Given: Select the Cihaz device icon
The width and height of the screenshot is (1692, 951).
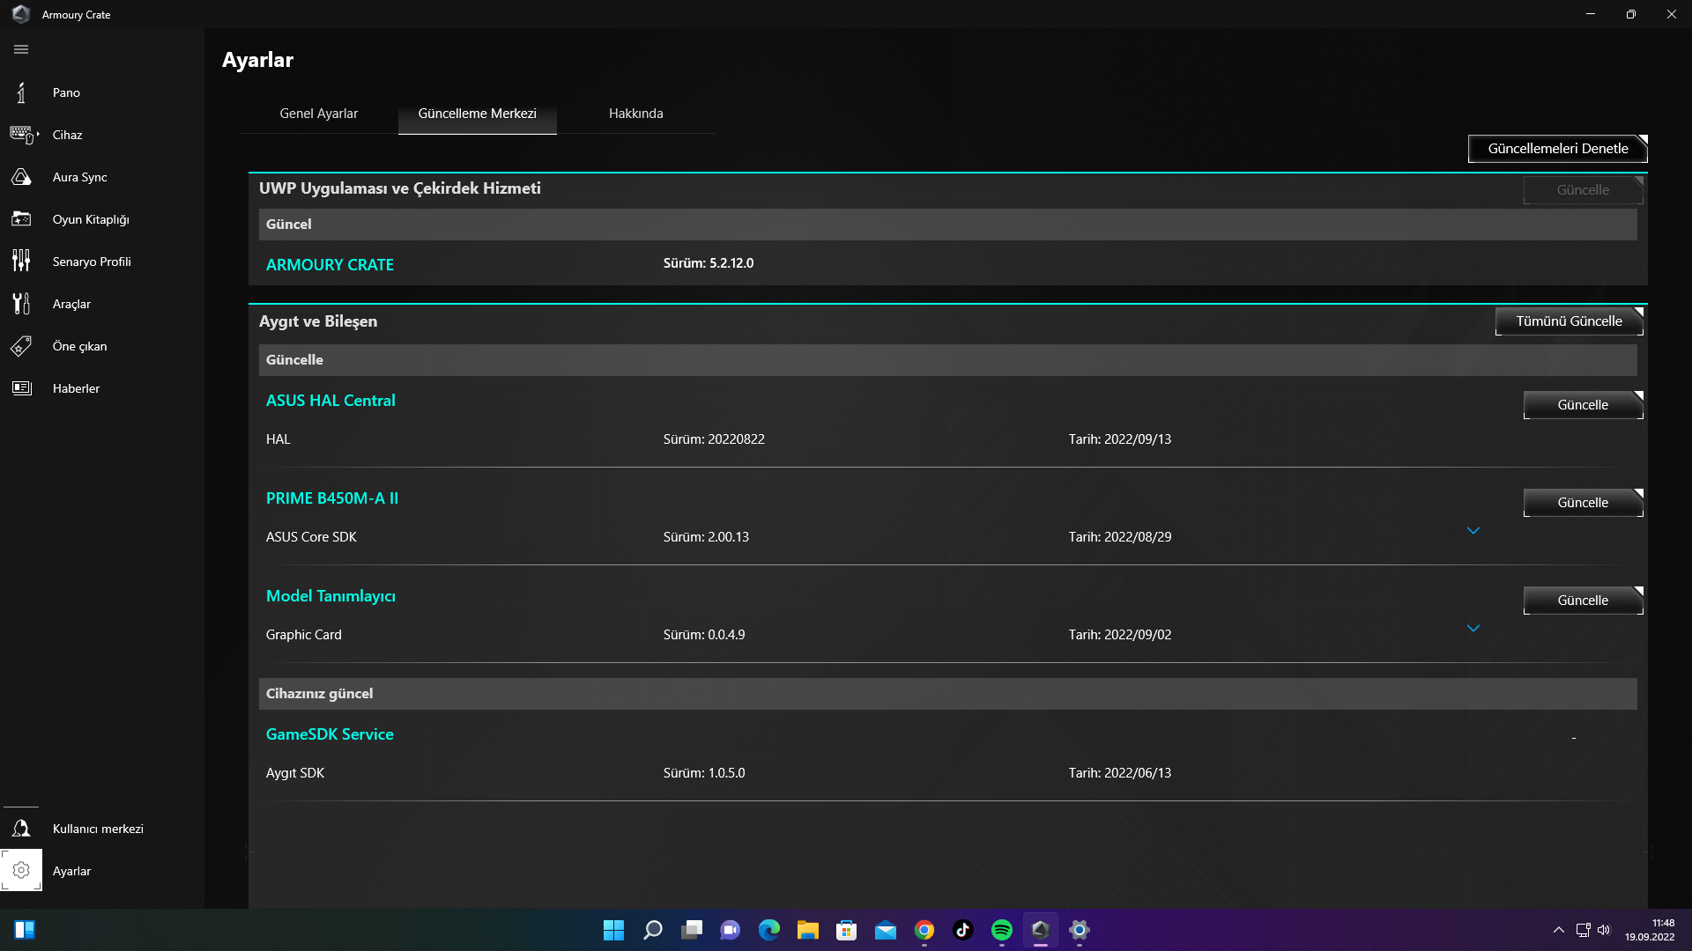Looking at the screenshot, I should tap(23, 135).
